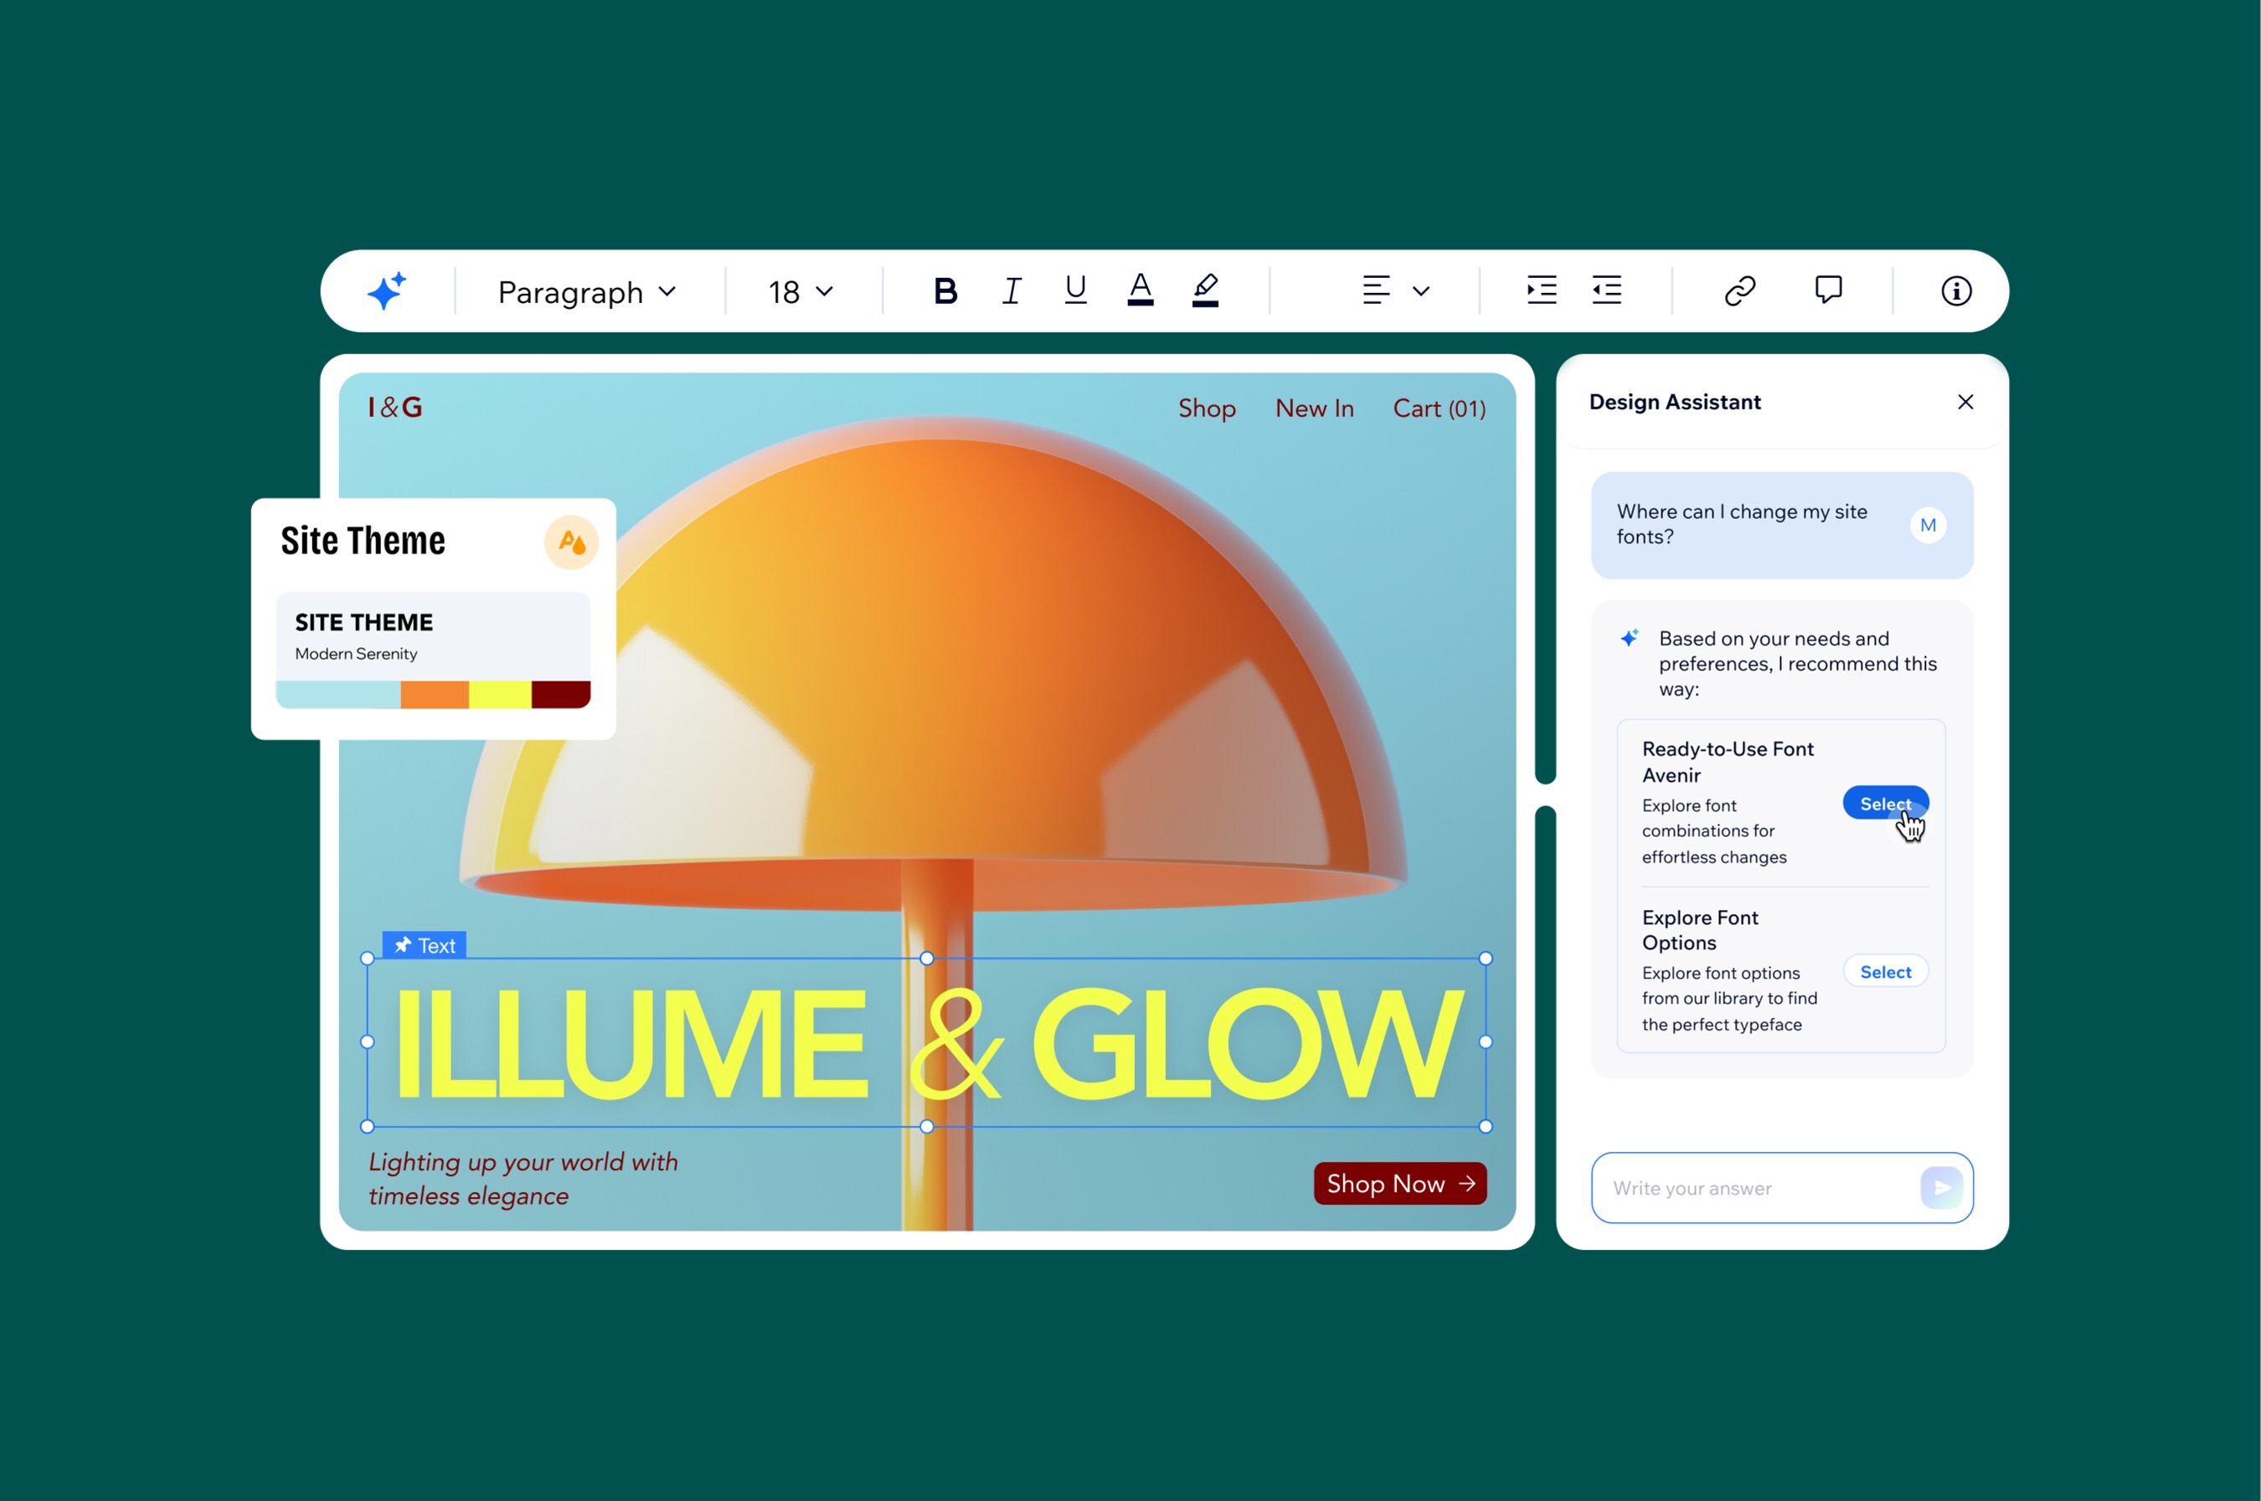This screenshot has height=1501, width=2261.
Task: Open the Paragraph style dropdown
Action: tap(586, 291)
